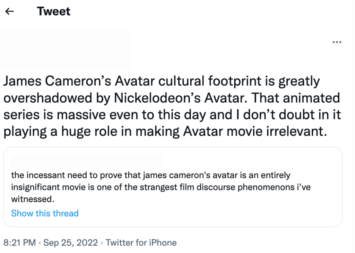Viewport: 355px width, 253px height.
Task: Open the tweet's three-dot more menu
Action: 337,42
